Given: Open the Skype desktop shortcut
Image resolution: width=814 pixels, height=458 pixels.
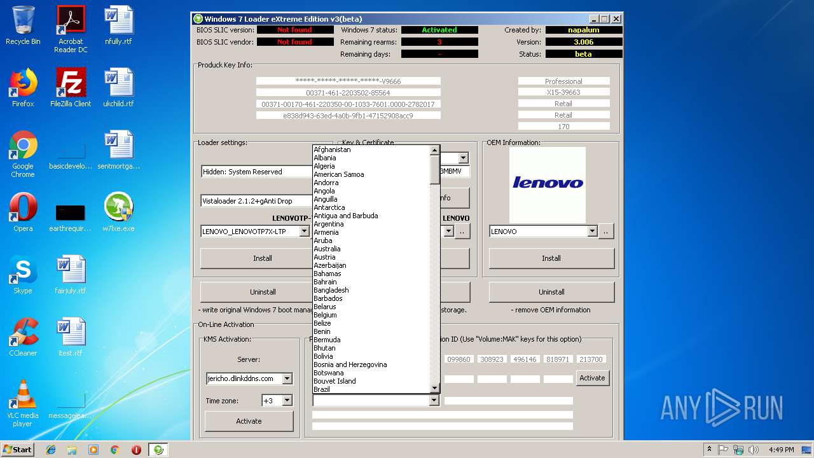Looking at the screenshot, I should pos(23,275).
